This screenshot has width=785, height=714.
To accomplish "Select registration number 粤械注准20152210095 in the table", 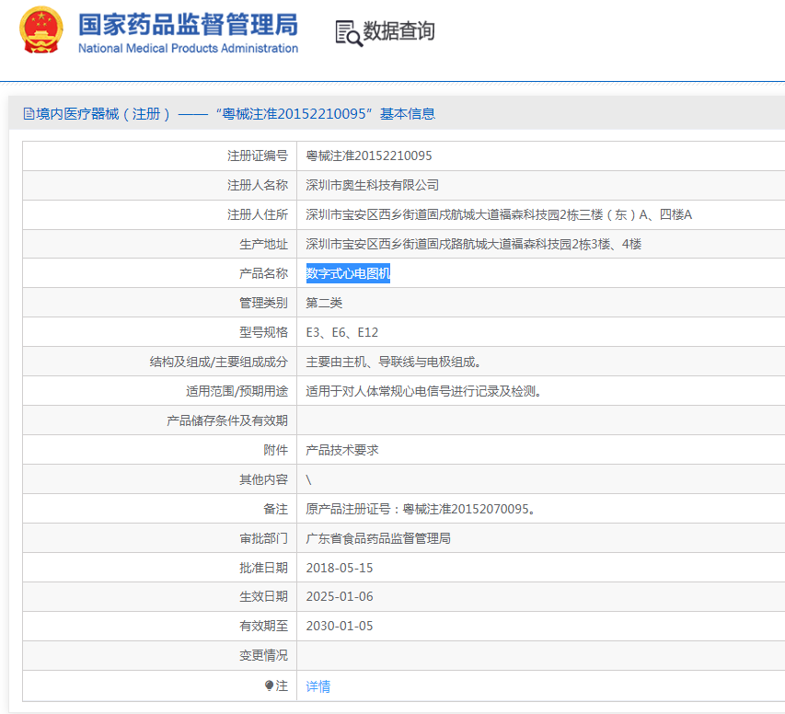I will [x=368, y=155].
